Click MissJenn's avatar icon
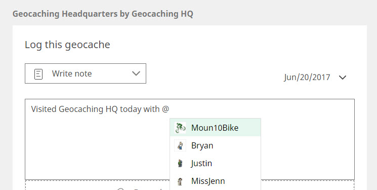Image resolution: width=377 pixels, height=190 pixels. point(180,181)
